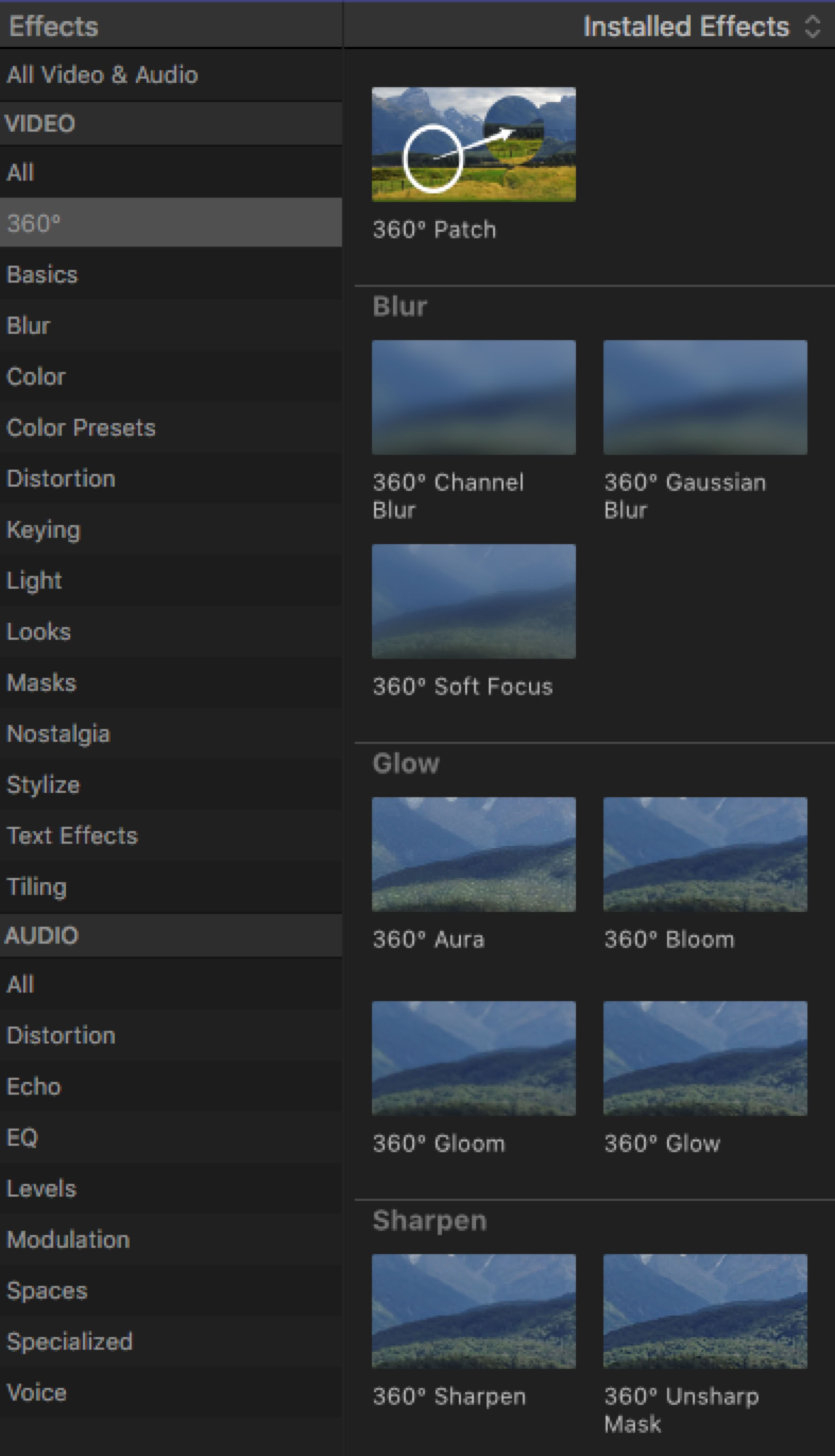Screen dimensions: 835x1456
Task: Choose the 360° Glow effect thumbnail
Action: pos(705,1058)
